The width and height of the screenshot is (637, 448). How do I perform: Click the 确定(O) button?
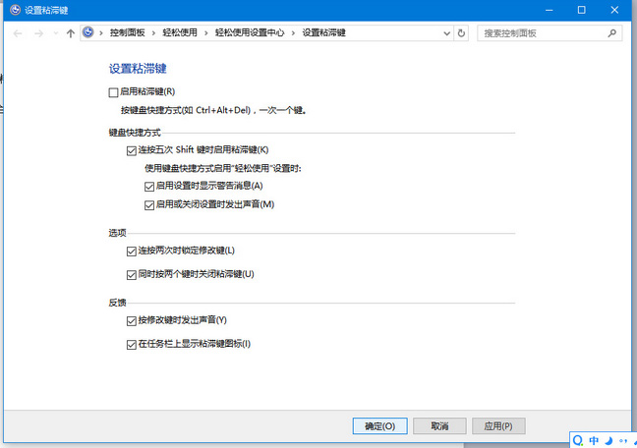coord(379,425)
